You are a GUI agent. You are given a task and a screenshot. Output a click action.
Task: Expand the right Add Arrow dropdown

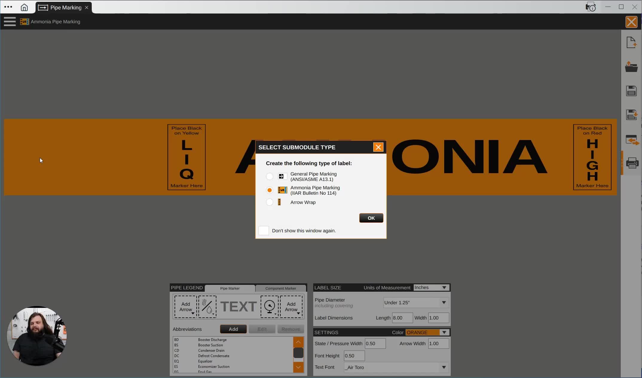291,307
